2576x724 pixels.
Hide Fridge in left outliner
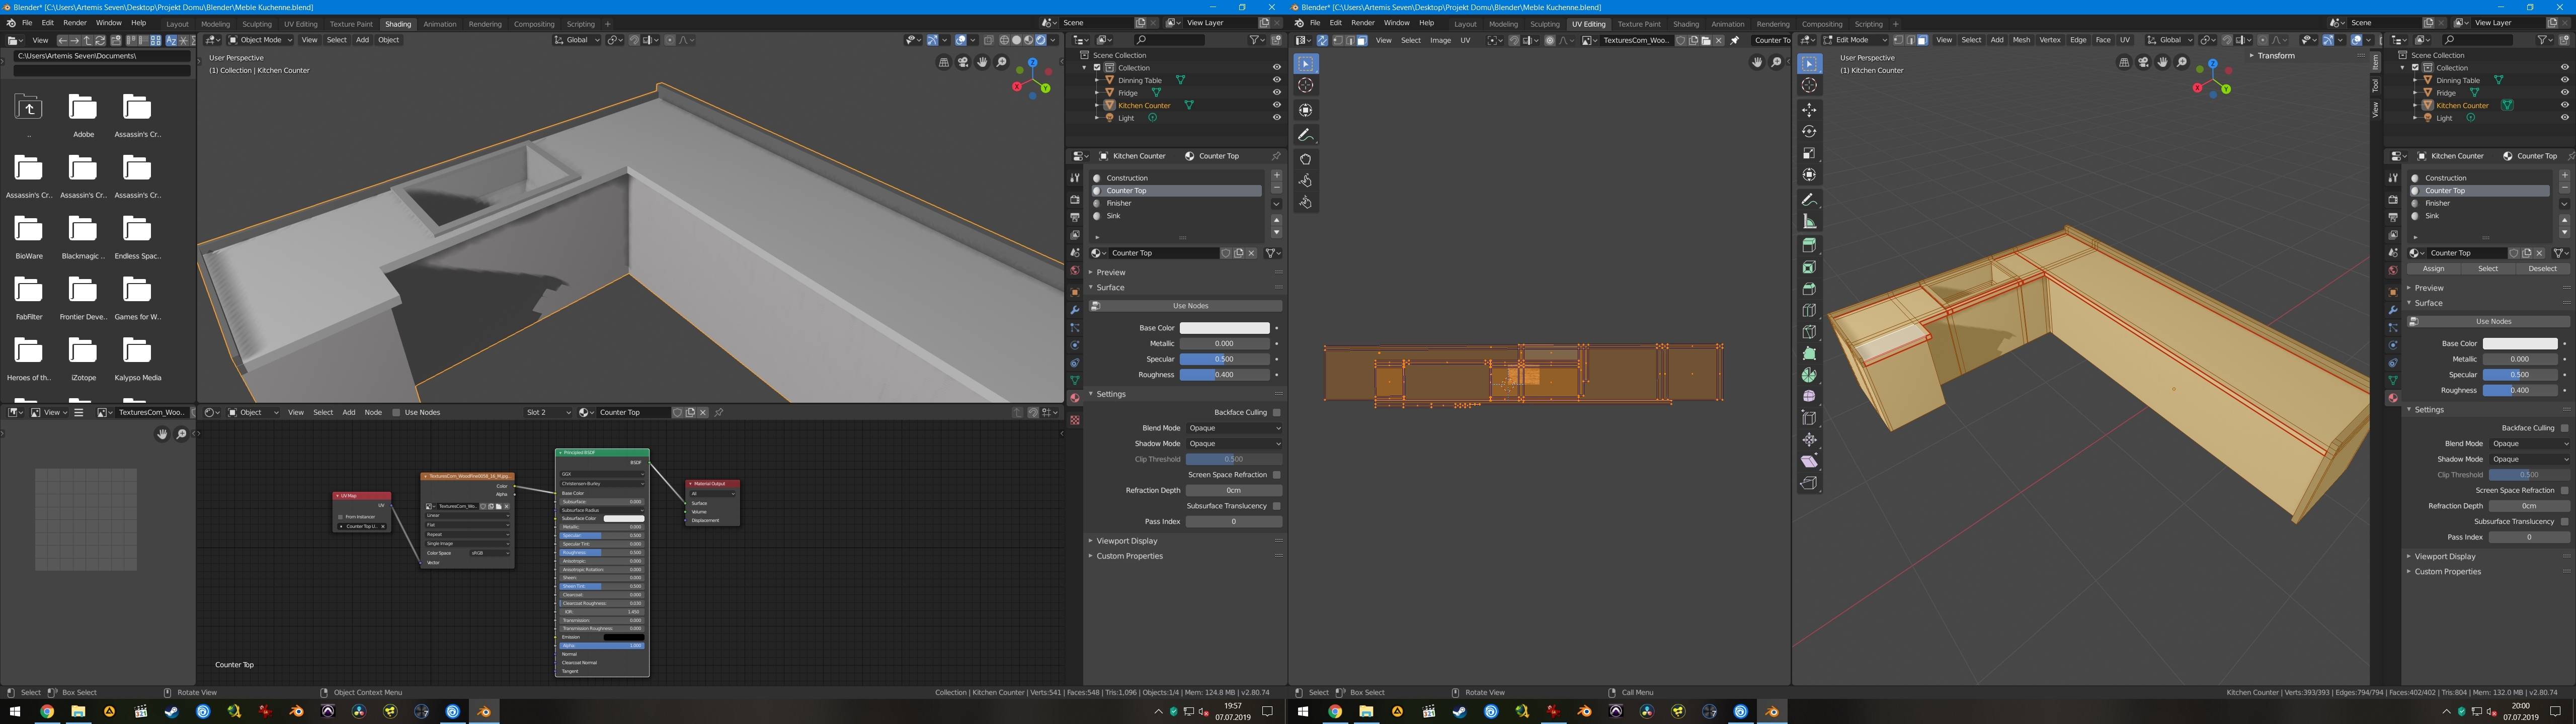click(1276, 92)
